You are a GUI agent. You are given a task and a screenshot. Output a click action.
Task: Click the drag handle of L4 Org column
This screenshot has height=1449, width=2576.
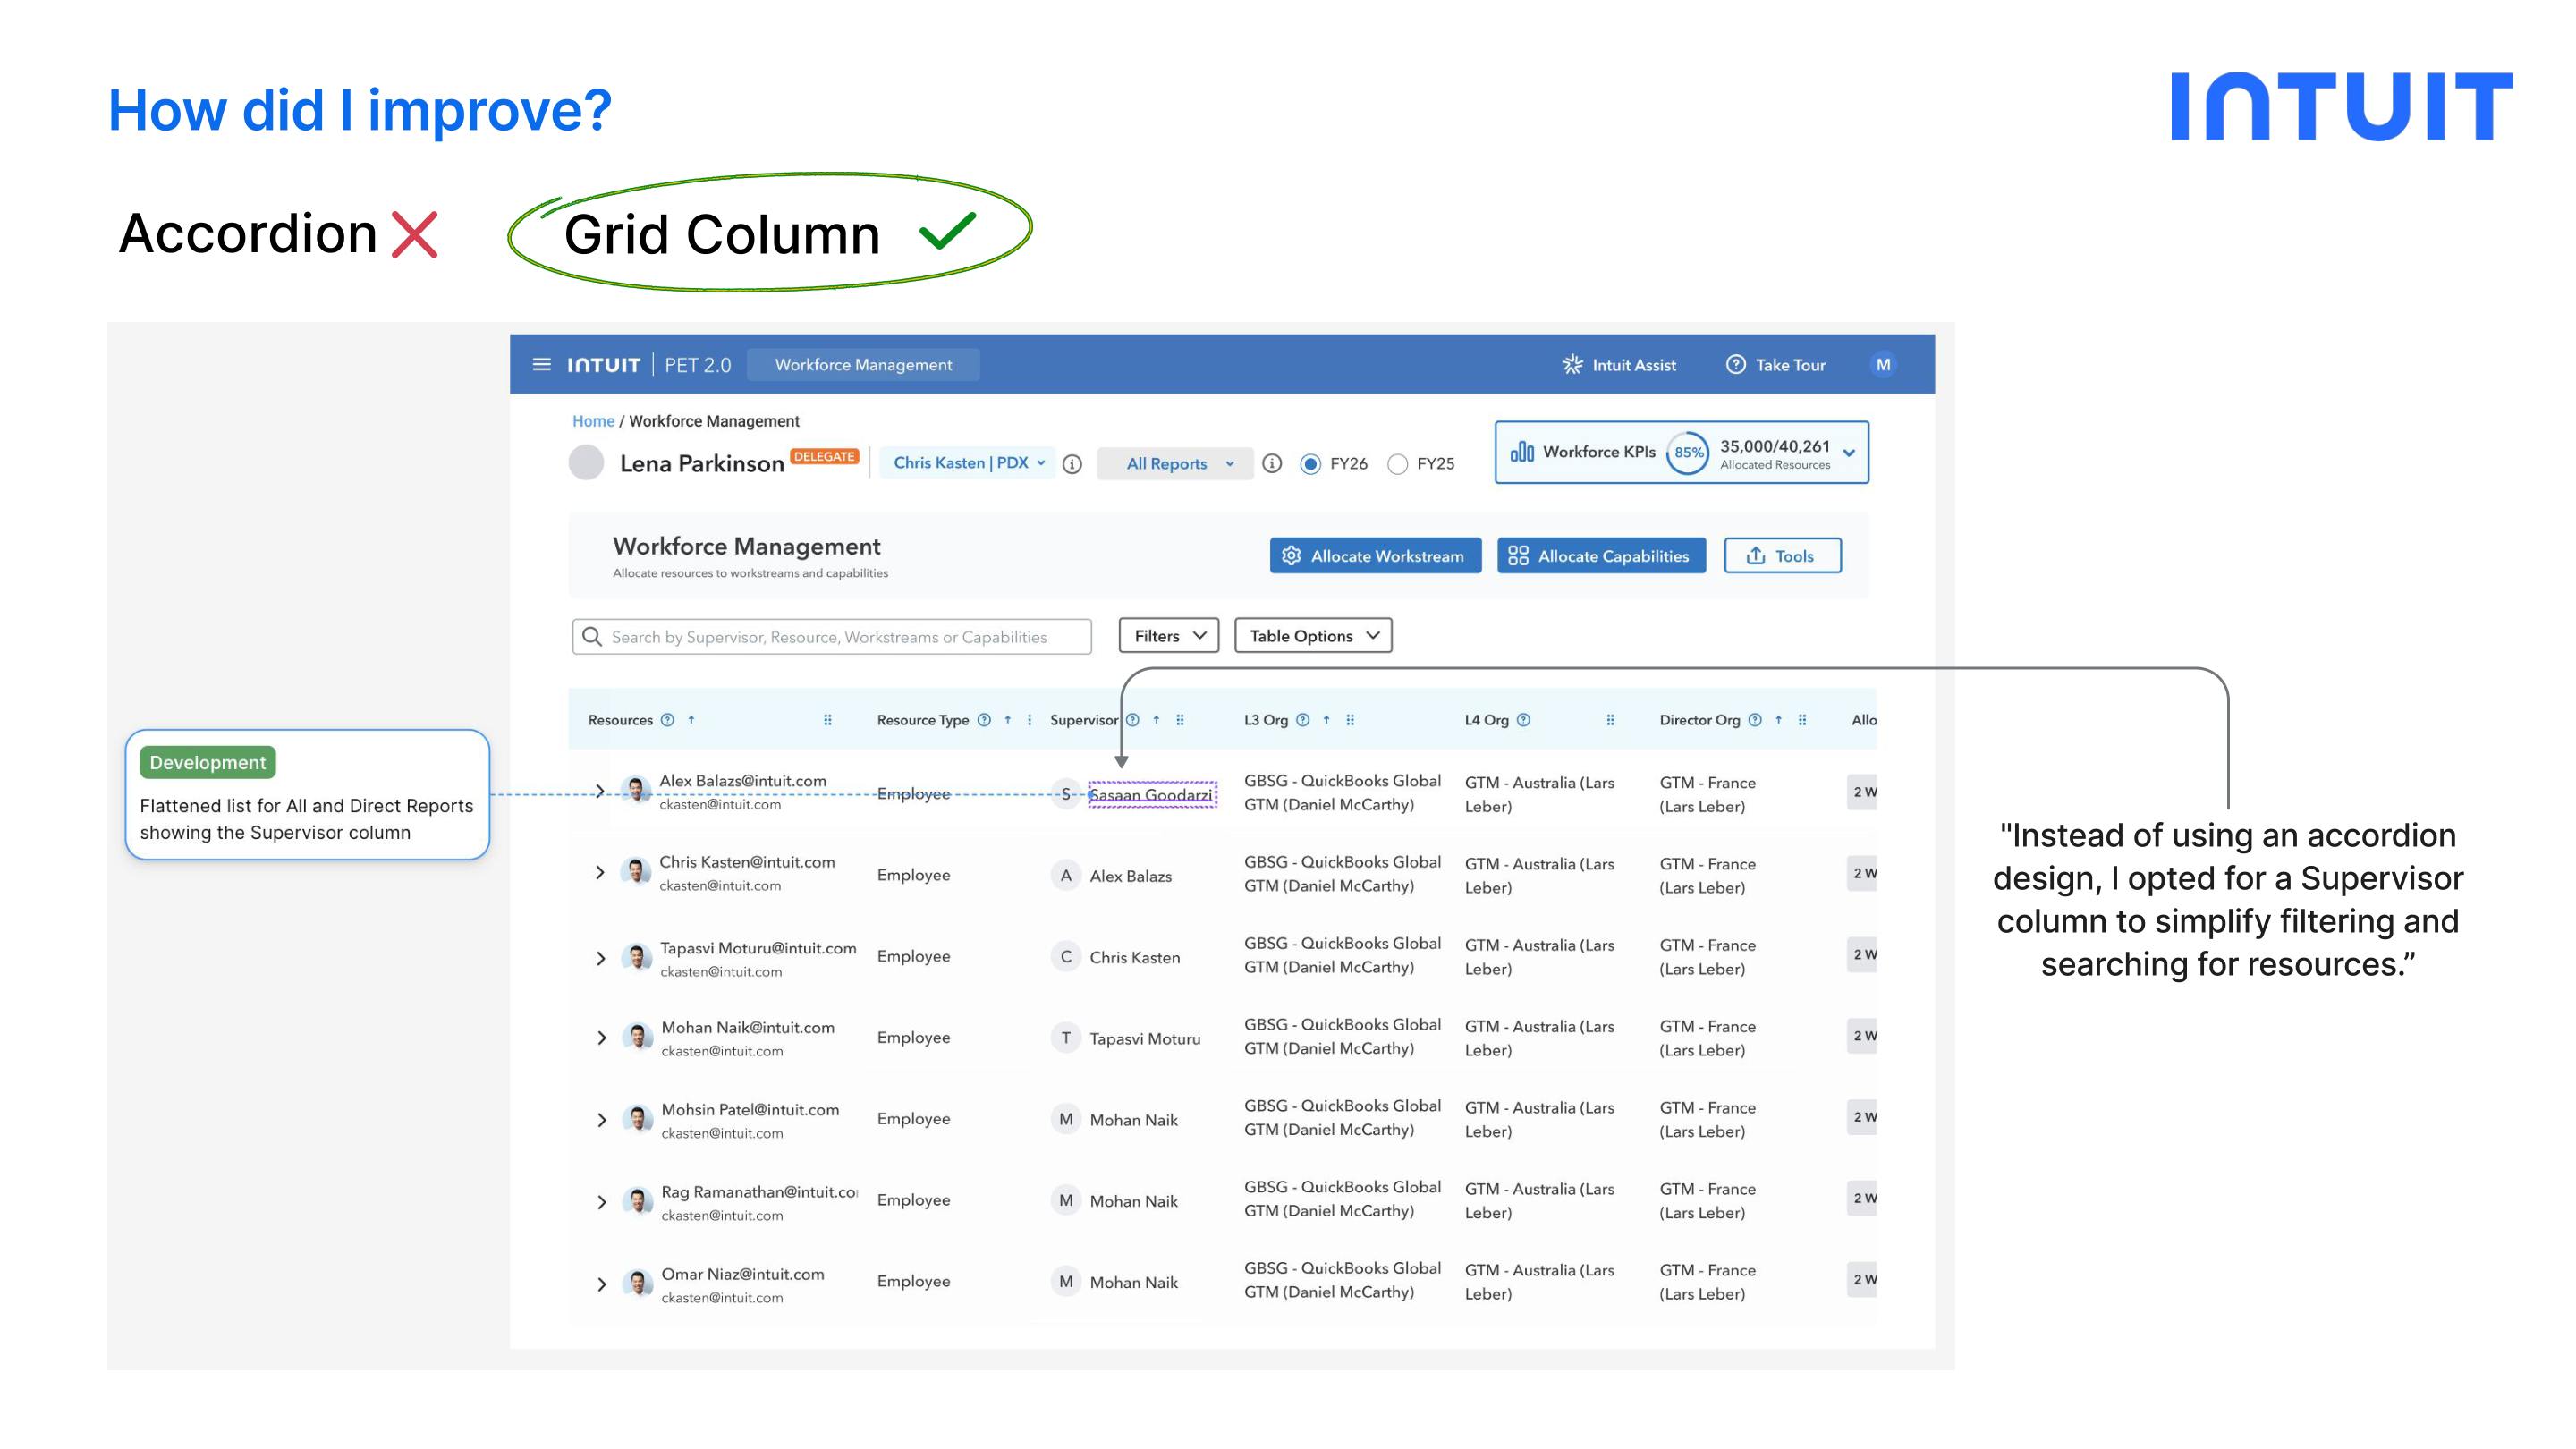coord(1610,720)
